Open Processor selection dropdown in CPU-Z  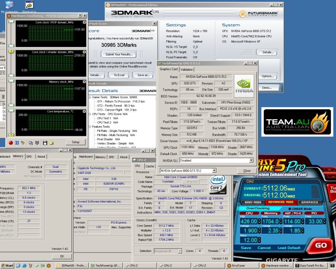pyautogui.click(x=180, y=251)
